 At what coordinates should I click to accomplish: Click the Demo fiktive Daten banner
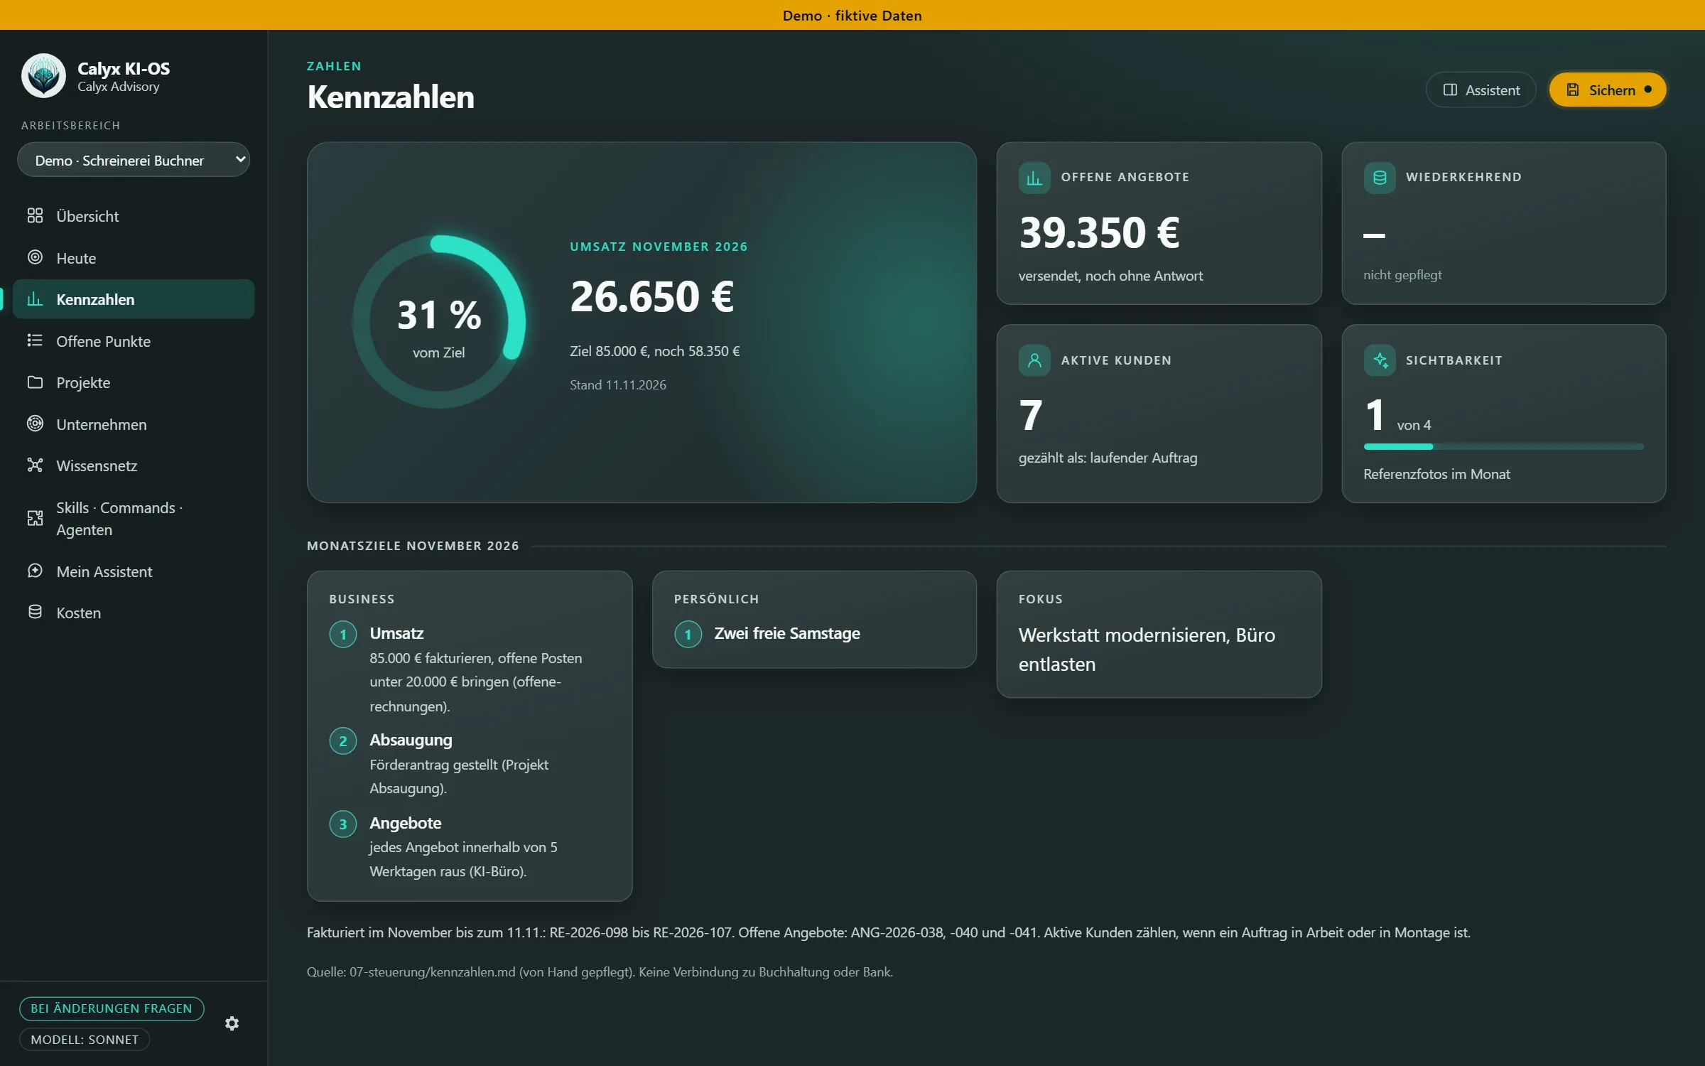pyautogui.click(x=852, y=15)
